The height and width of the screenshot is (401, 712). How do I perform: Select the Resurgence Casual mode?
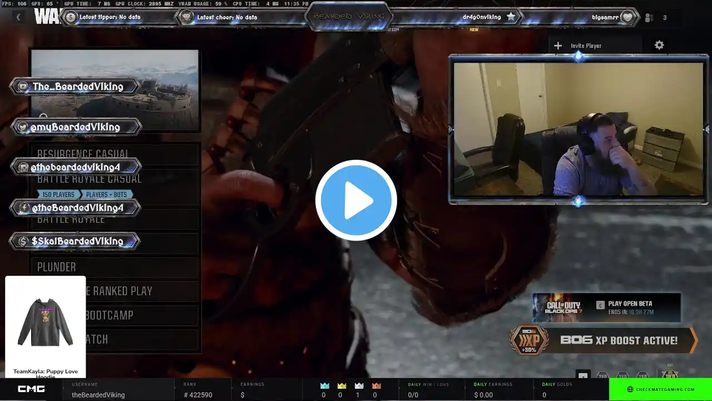[114, 154]
